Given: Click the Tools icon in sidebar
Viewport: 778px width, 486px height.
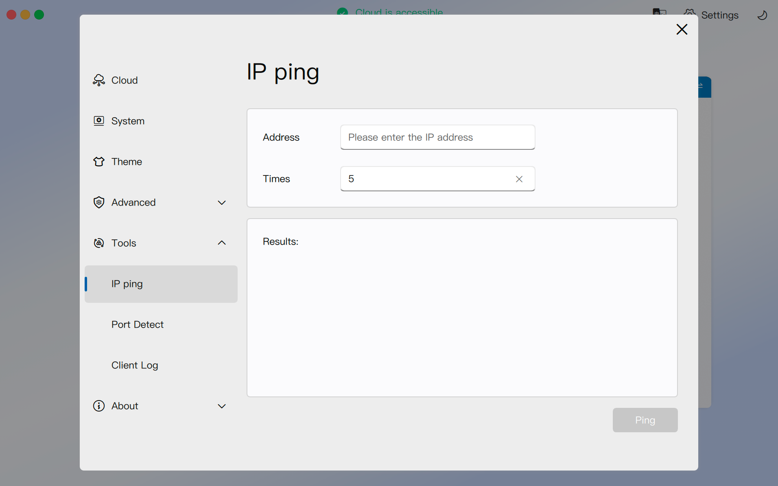Looking at the screenshot, I should click(99, 243).
